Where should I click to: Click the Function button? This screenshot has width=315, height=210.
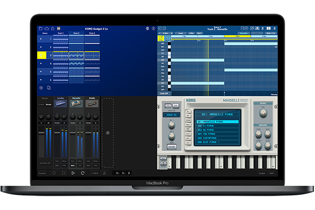(x=43, y=173)
